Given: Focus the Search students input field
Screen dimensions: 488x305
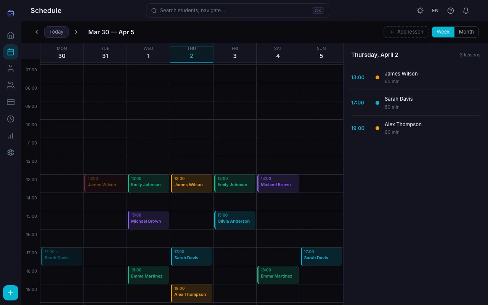Looking at the screenshot, I should click(237, 11).
